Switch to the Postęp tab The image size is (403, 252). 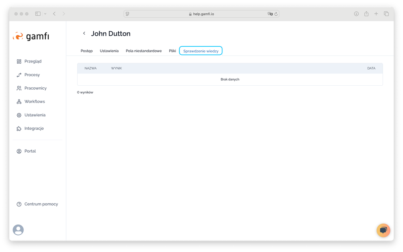[87, 51]
